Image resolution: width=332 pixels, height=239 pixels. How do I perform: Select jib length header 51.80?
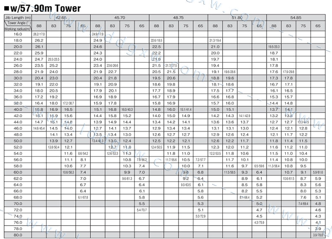[237, 18]
